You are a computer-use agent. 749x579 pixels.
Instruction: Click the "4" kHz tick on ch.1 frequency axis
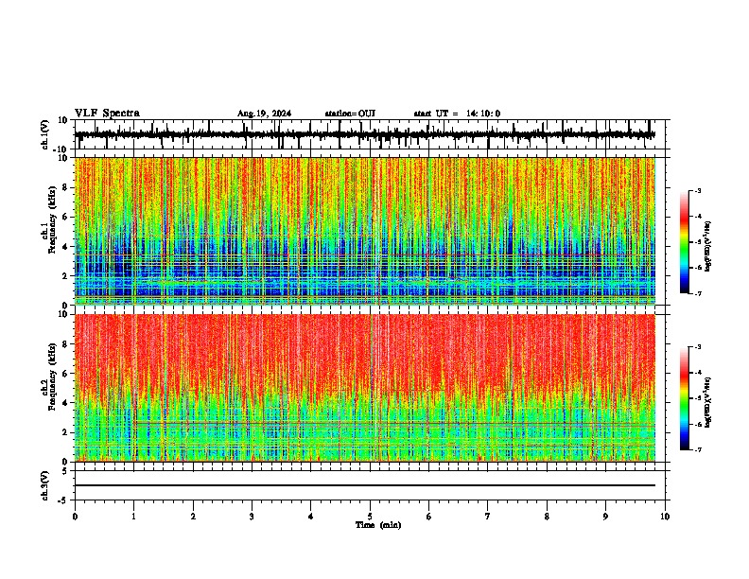(x=66, y=247)
